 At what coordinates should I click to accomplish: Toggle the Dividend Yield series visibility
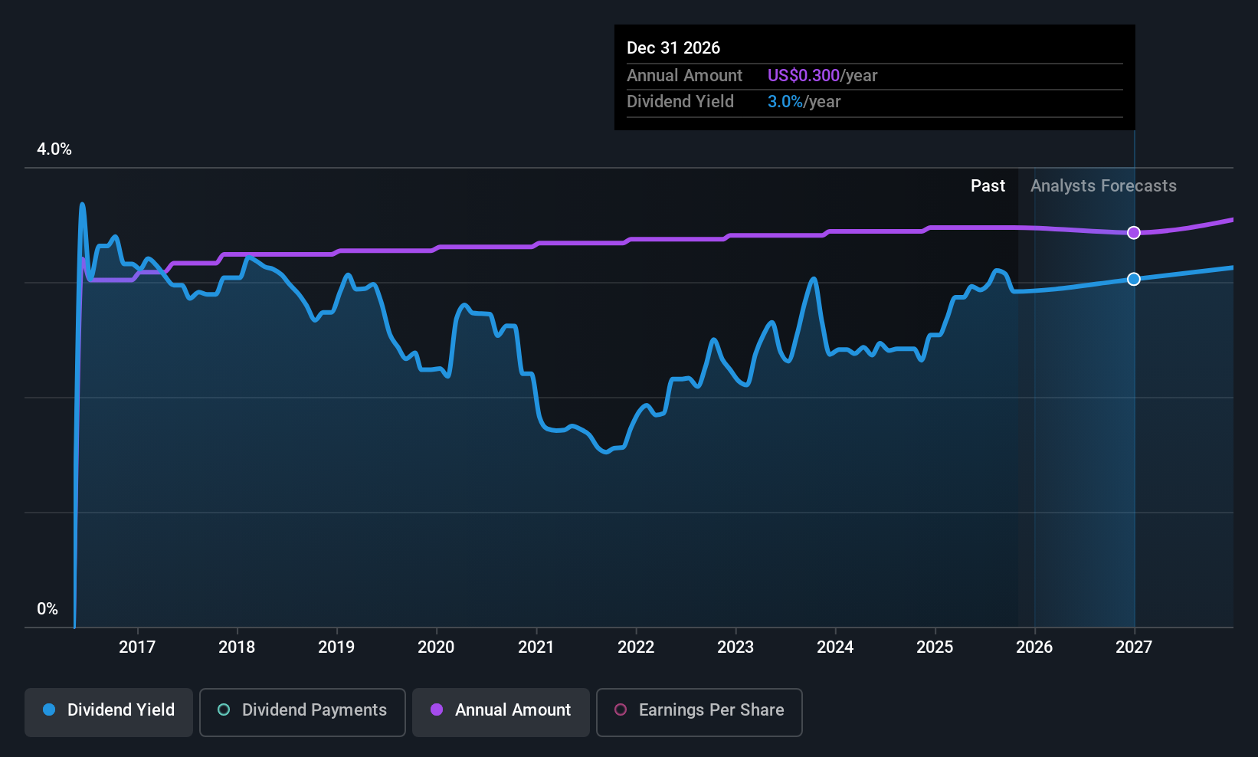[x=108, y=710]
